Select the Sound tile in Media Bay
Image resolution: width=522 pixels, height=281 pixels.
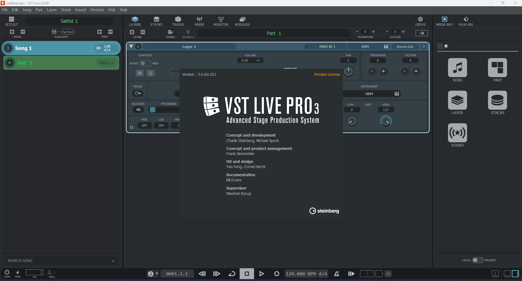[457, 135]
